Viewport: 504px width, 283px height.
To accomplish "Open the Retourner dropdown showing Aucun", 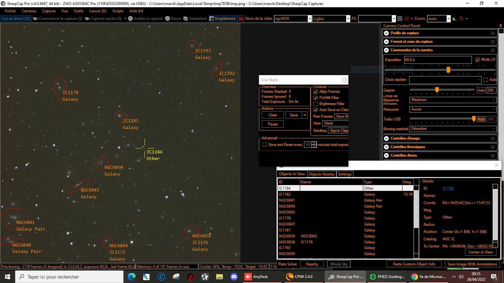I will coord(452,109).
